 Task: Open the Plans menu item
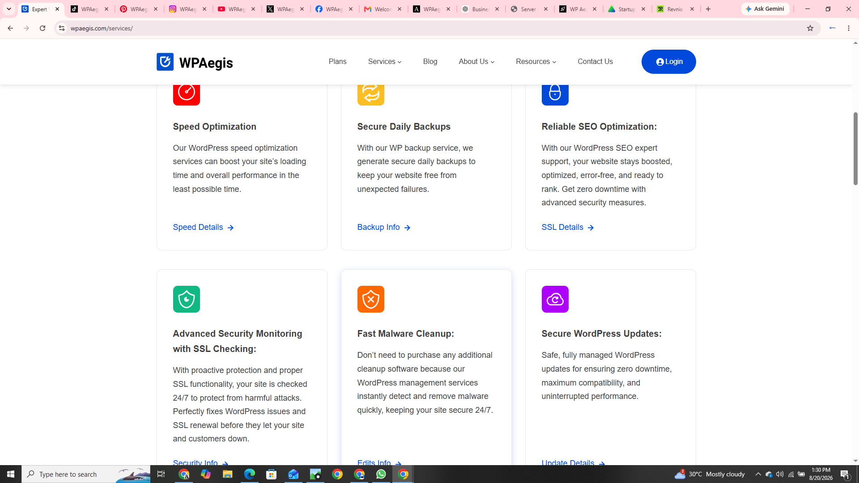337,62
